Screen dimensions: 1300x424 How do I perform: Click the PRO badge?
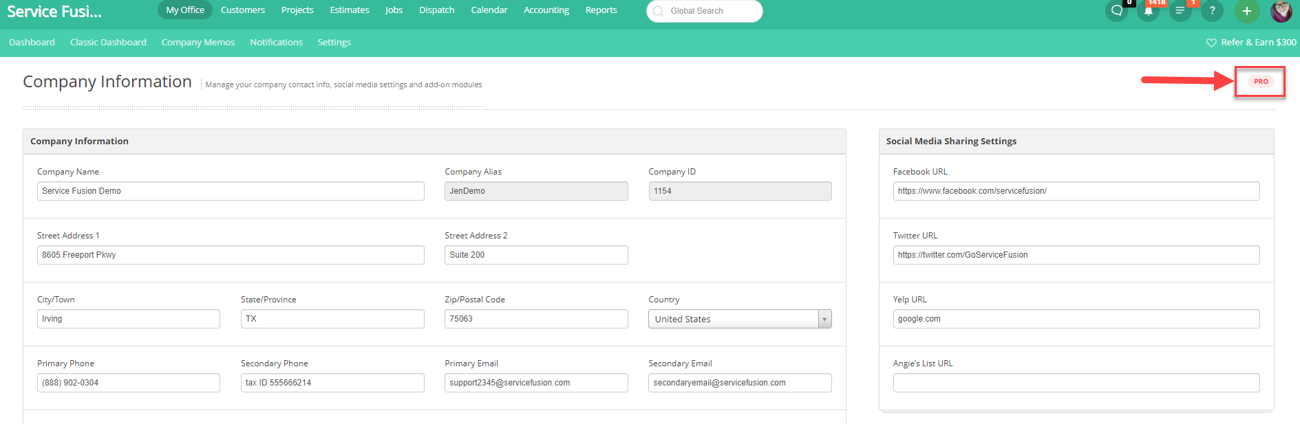(1261, 81)
